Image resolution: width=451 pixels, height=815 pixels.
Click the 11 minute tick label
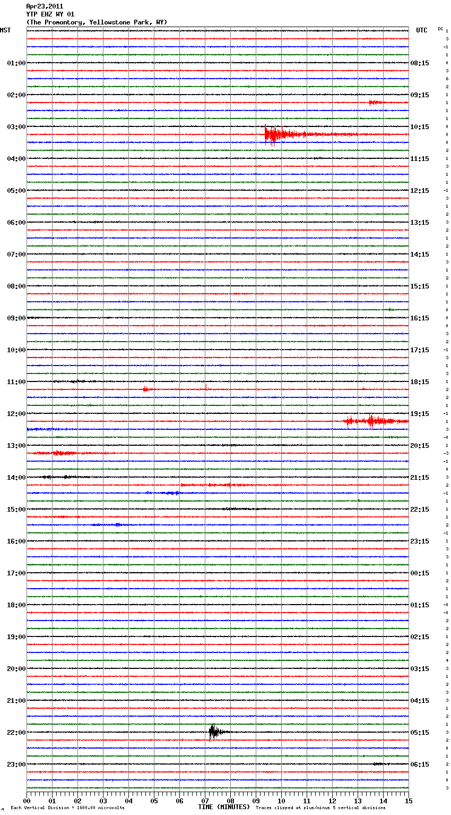307,801
